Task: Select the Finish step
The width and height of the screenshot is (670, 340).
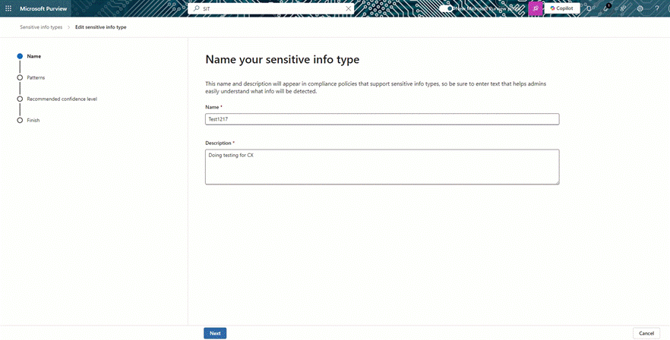Action: pos(33,120)
